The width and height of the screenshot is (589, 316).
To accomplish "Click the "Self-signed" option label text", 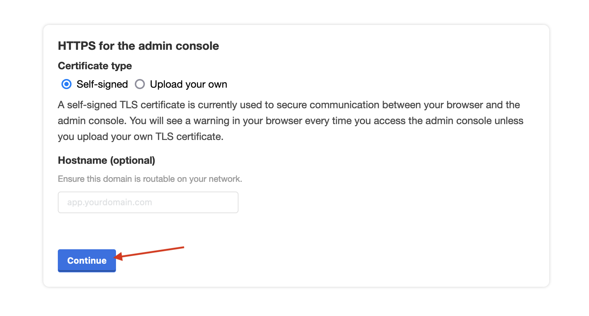I will click(x=102, y=84).
